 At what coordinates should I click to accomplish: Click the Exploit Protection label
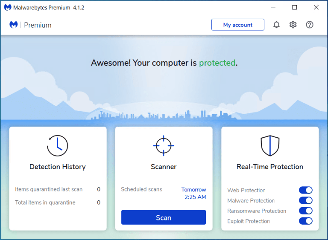pyautogui.click(x=249, y=221)
